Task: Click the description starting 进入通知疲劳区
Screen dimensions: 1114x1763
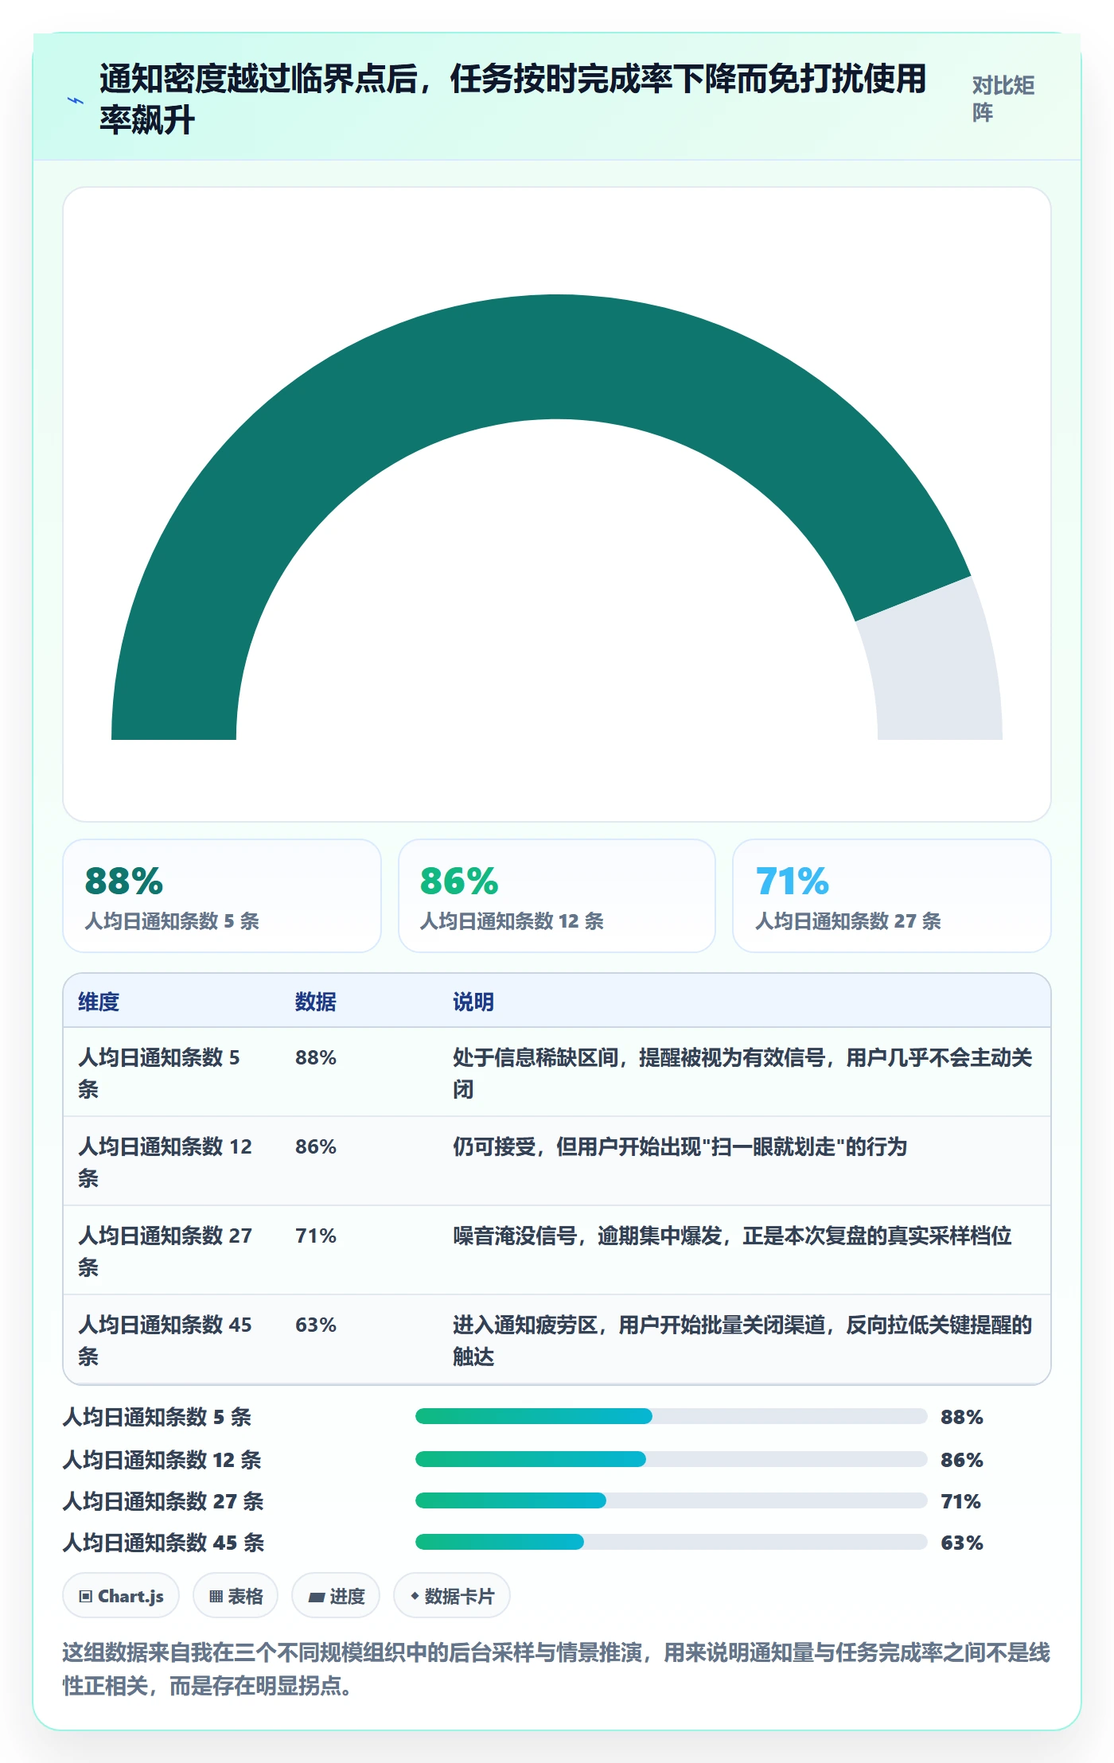Action: [x=742, y=1341]
